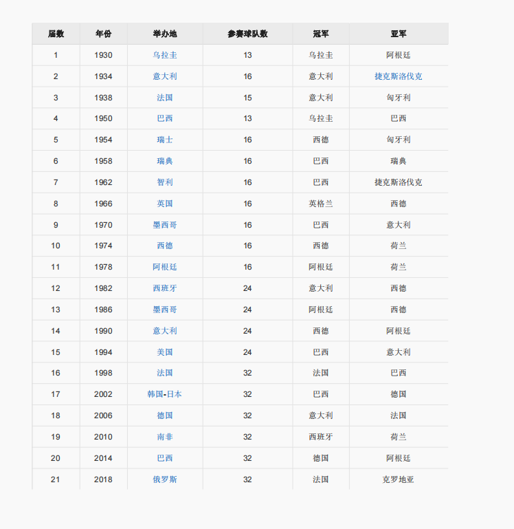The image size is (514, 529).
Task: Click the 德国 host link for 2006
Action: (x=165, y=415)
